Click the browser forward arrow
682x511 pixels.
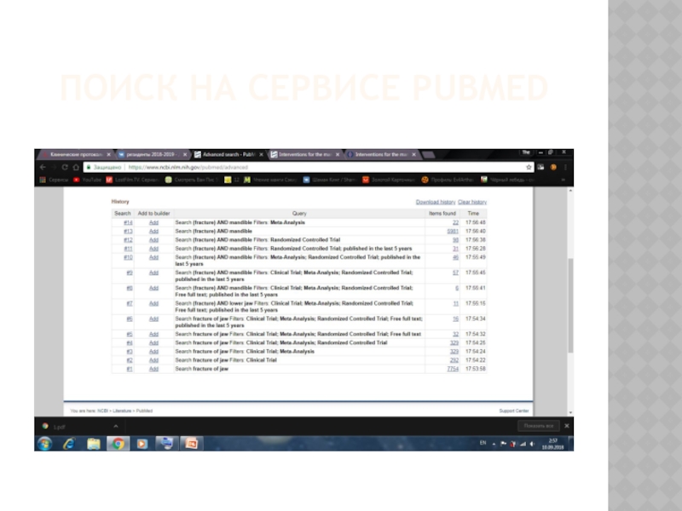54,167
